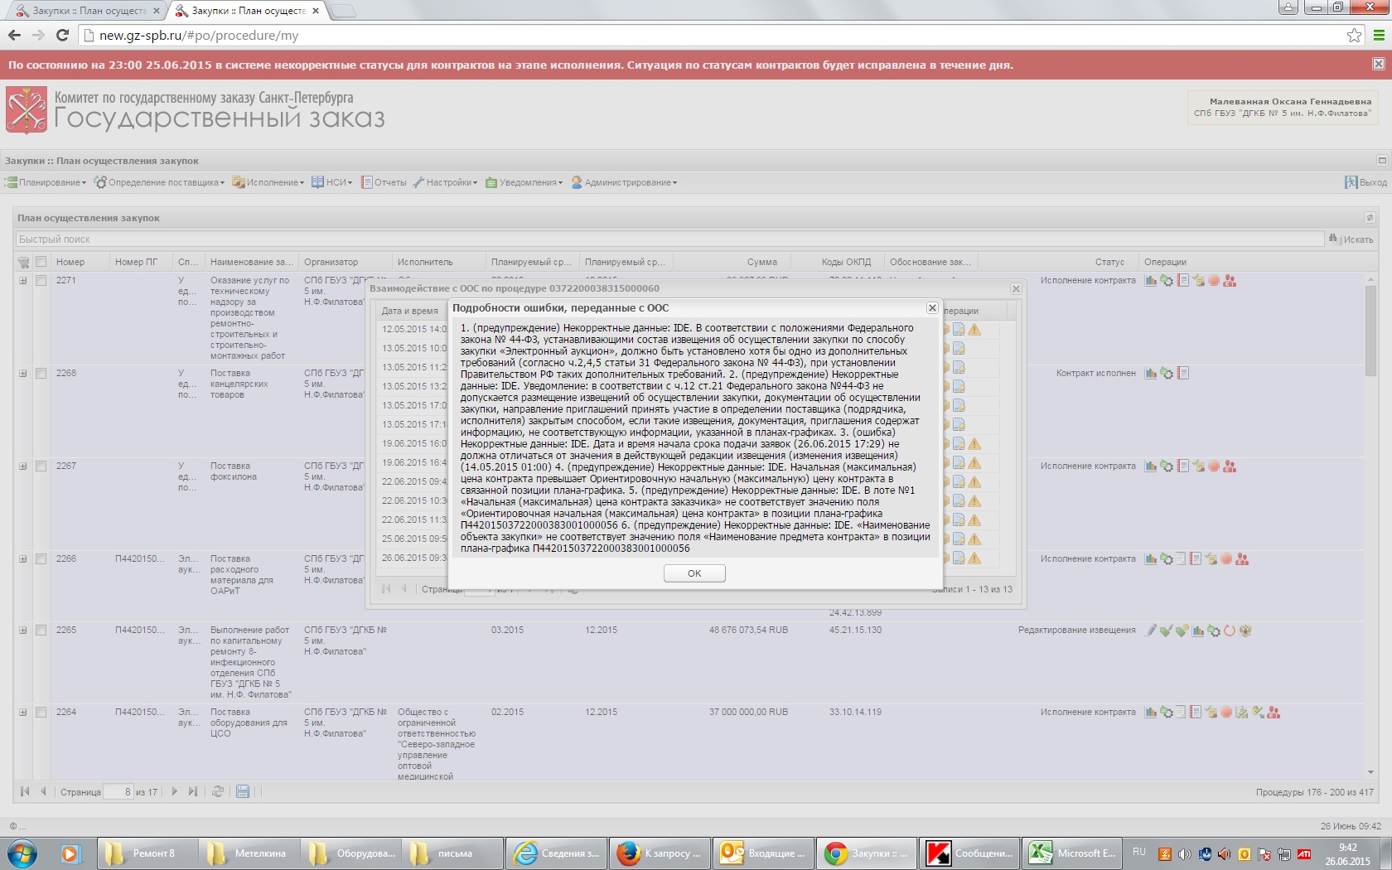1392x870 pixels.
Task: Tick checkbox for procedure 2271
Action: (x=41, y=281)
